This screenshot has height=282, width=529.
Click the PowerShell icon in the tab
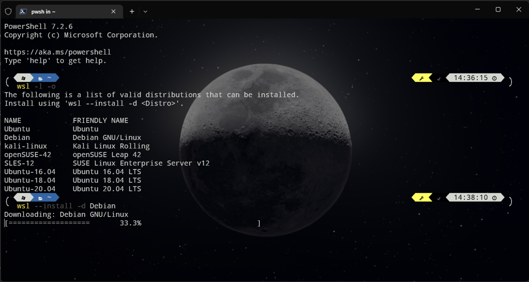click(x=24, y=11)
